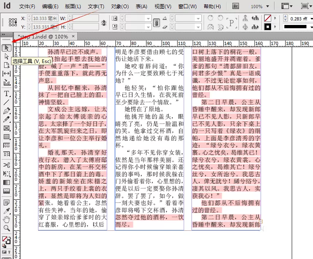This screenshot has height=259, width=313.
Task: Select the Selection tool (black arrow)
Action: point(7,48)
